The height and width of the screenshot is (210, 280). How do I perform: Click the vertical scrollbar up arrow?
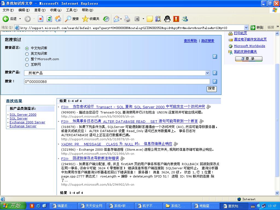click(x=277, y=33)
